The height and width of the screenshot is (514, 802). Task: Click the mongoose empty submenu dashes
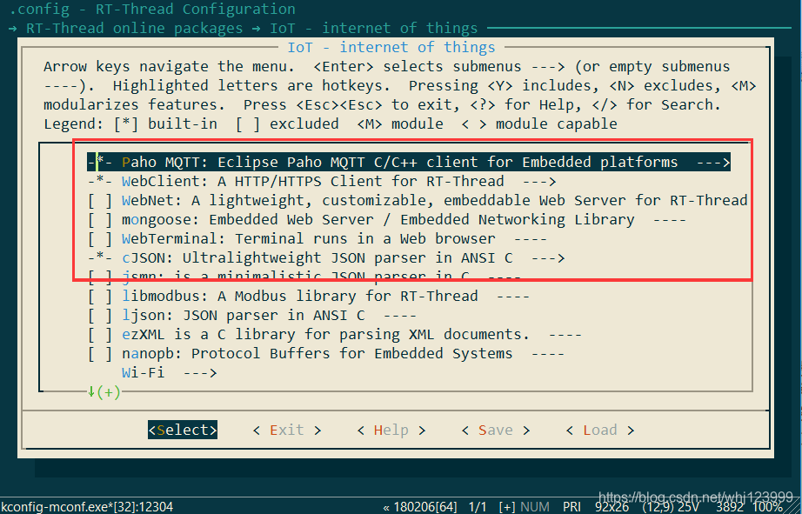click(670, 220)
